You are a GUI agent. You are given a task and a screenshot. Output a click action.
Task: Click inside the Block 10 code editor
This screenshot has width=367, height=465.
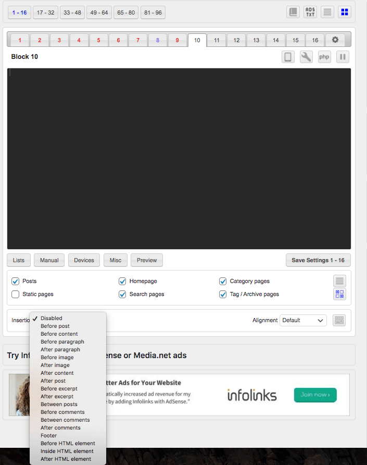point(179,158)
